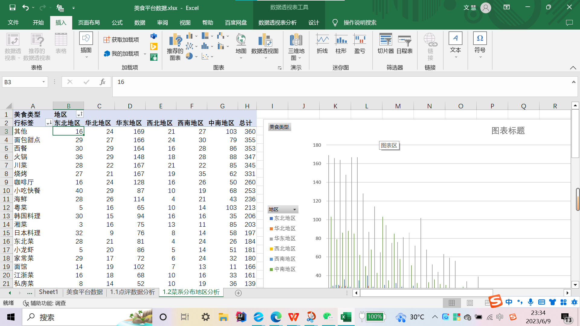Switch to Normal view in status bar
Image resolution: width=580 pixels, height=326 pixels.
click(x=452, y=303)
